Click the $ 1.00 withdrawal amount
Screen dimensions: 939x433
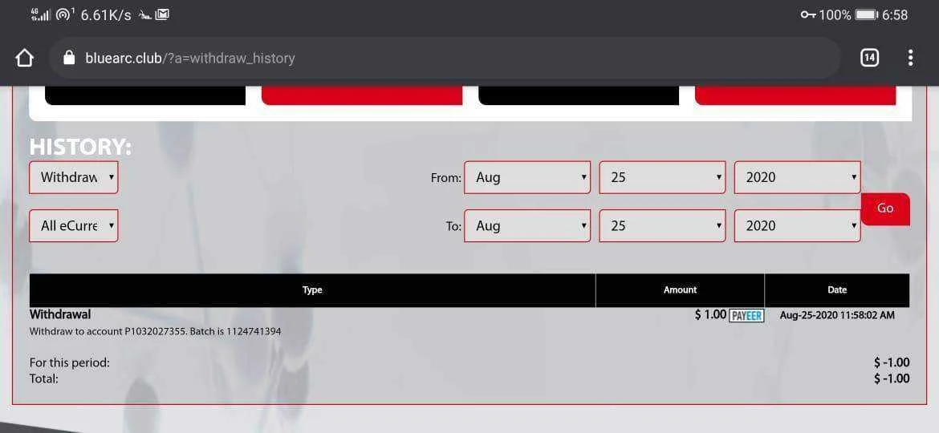pos(710,314)
